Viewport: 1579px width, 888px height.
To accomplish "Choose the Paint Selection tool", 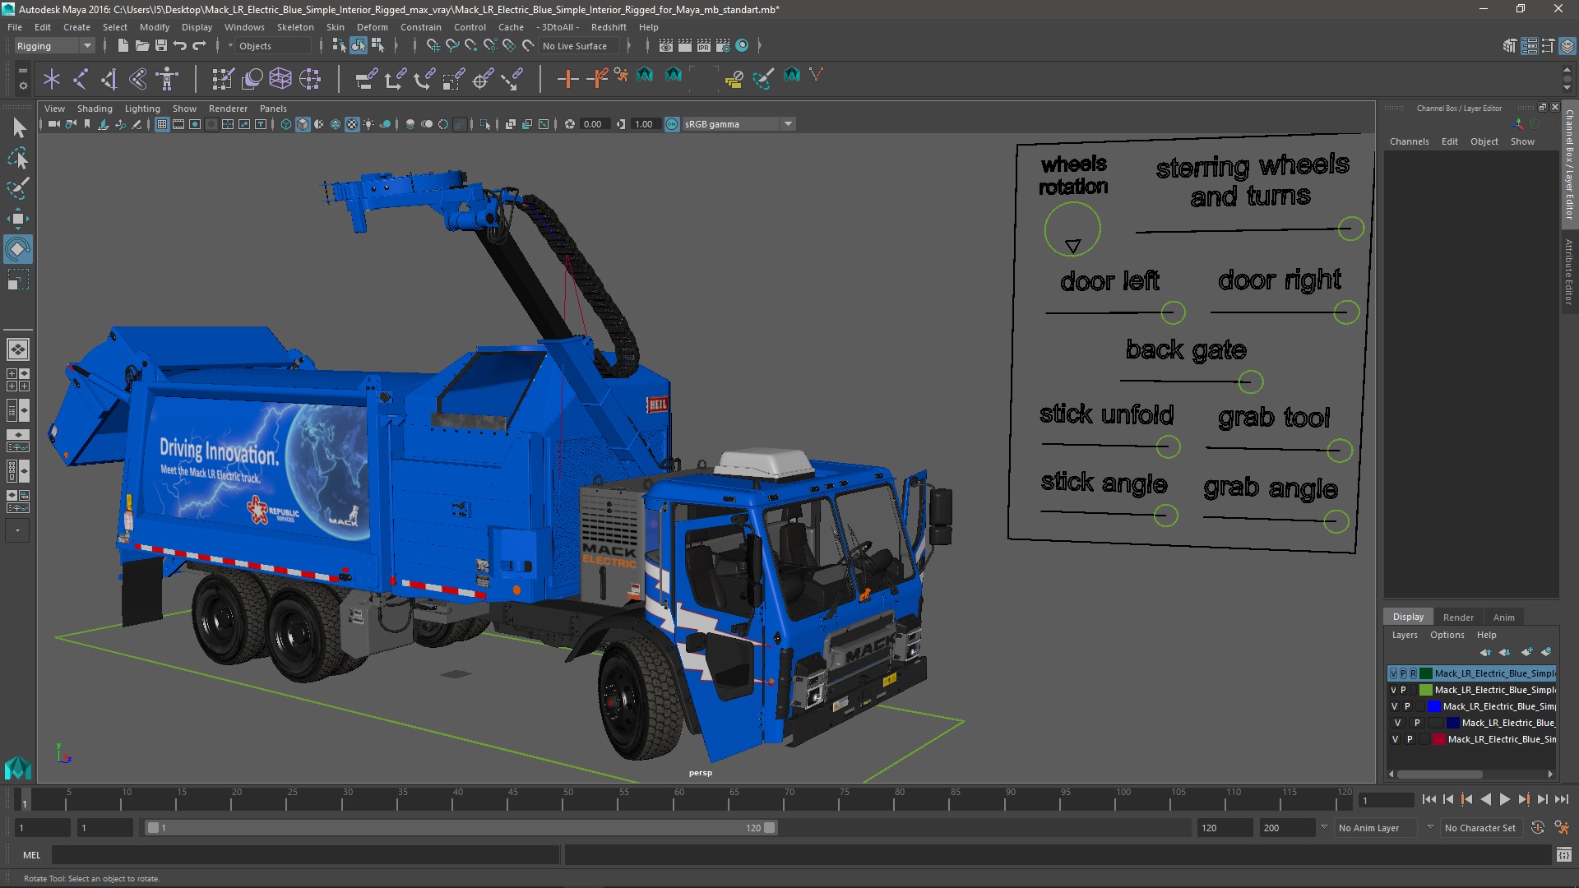I will [x=18, y=188].
